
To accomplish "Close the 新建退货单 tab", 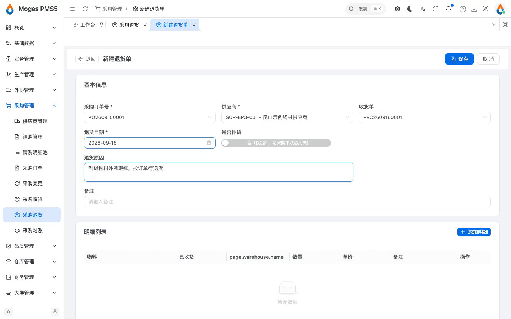I will (x=194, y=25).
